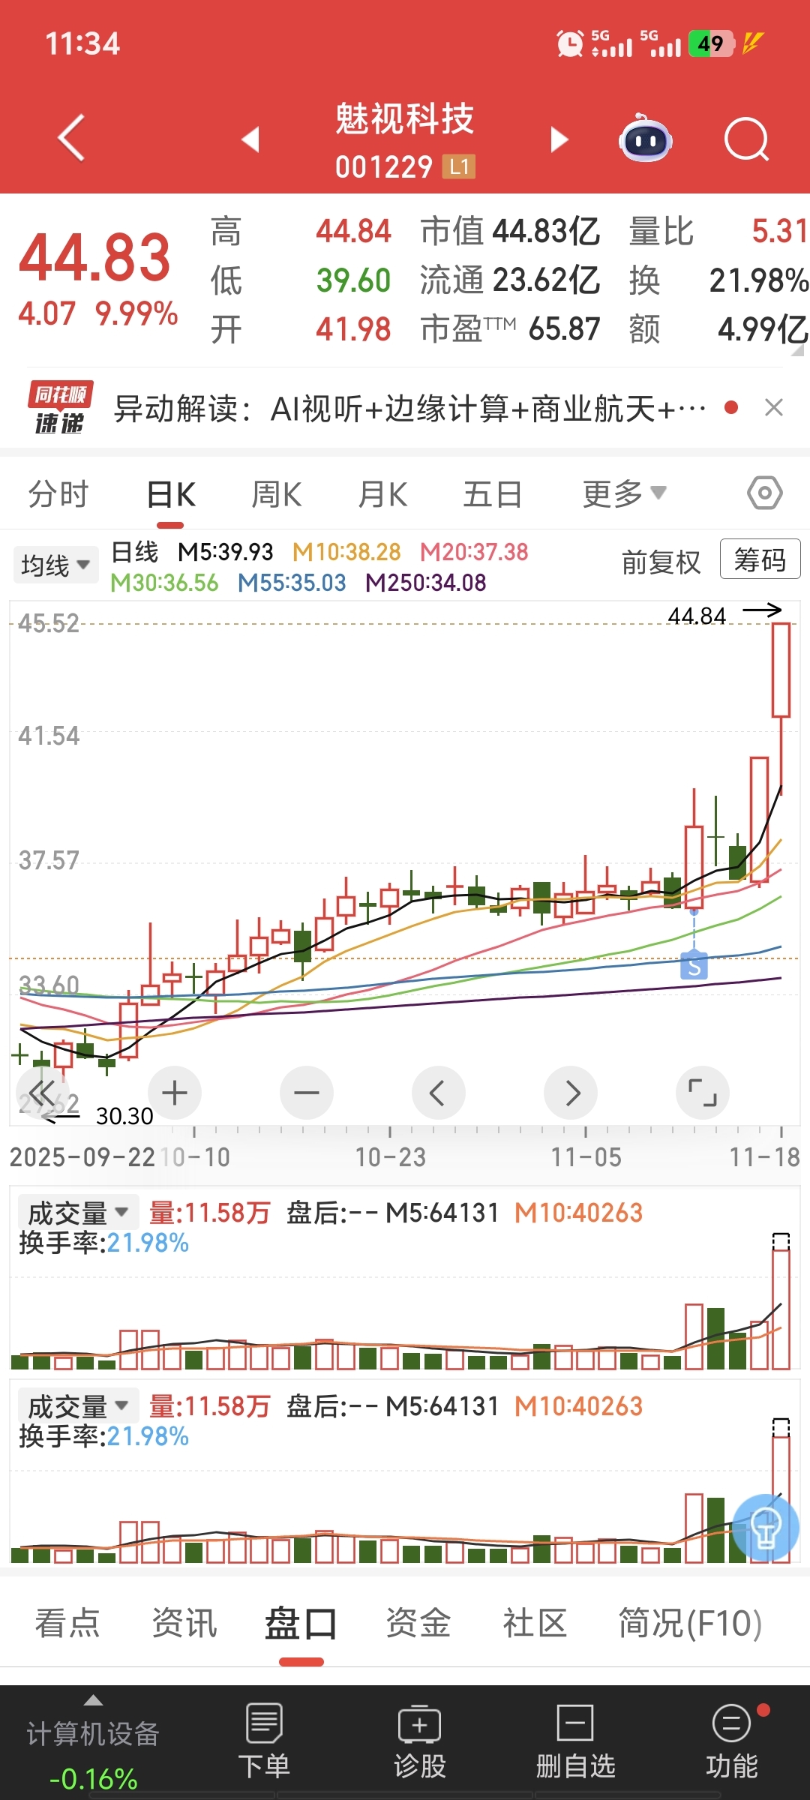Tap the high price 44.84
The image size is (810, 1800).
(x=353, y=231)
